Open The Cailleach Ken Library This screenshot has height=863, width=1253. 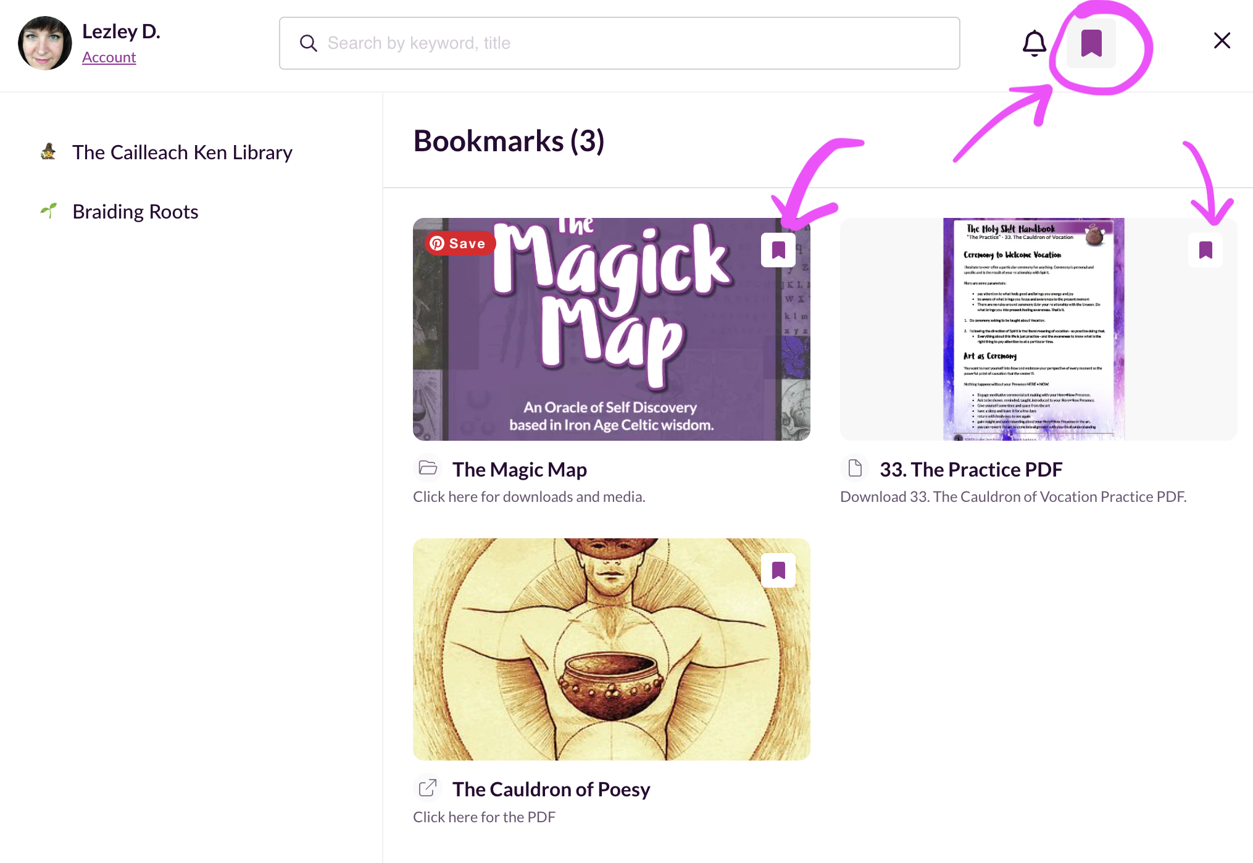point(182,152)
